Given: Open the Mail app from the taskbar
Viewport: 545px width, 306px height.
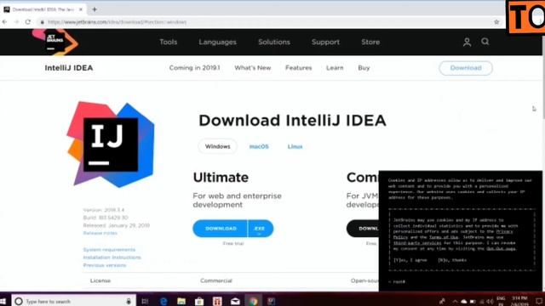Looking at the screenshot, I should pos(235,301).
